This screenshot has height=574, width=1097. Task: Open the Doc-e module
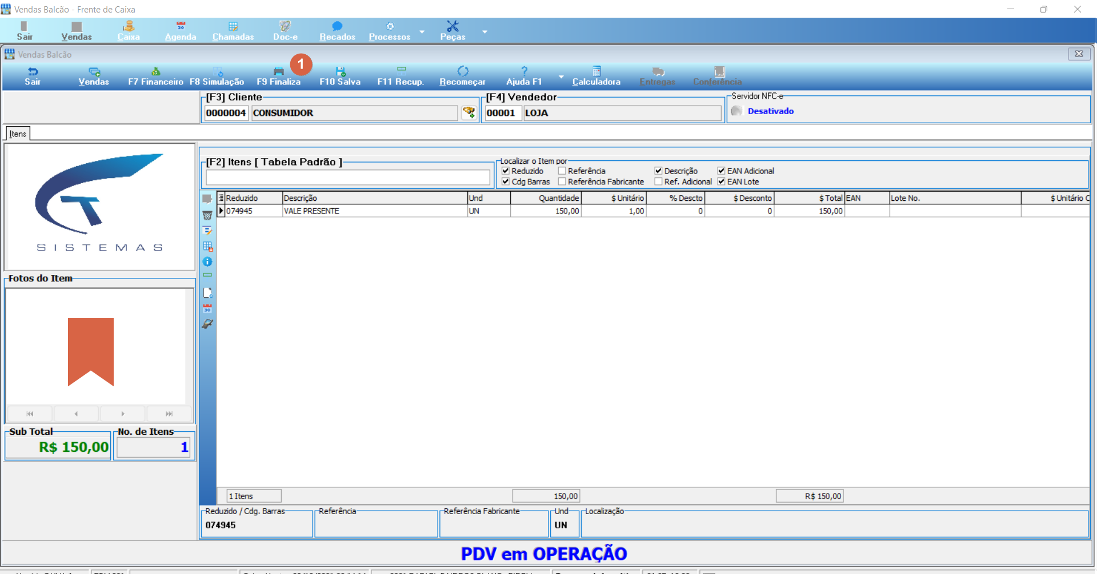point(285,31)
